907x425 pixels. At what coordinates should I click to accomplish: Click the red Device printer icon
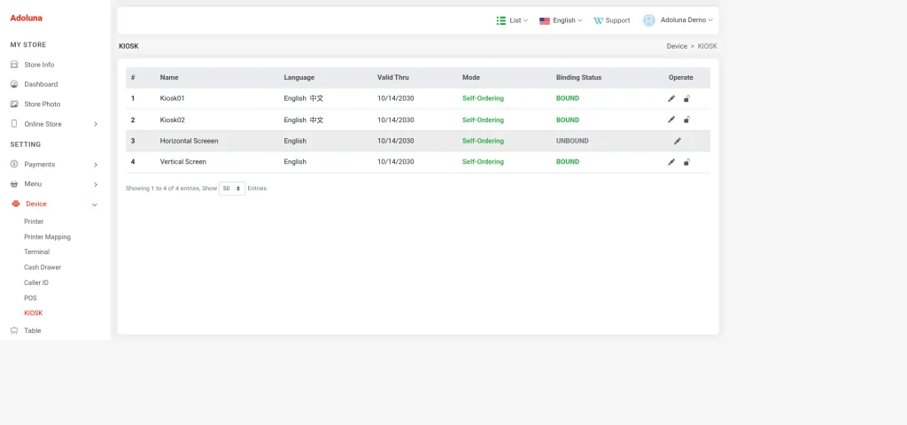coord(16,205)
